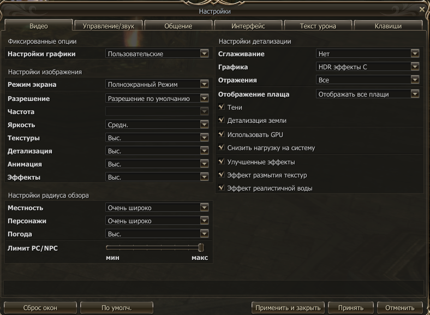This screenshot has height=315, width=430.
Task: Expand the Сглаживание dropdown arrow
Action: pos(415,54)
